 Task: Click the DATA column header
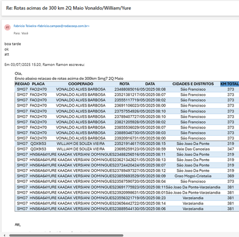150,84
